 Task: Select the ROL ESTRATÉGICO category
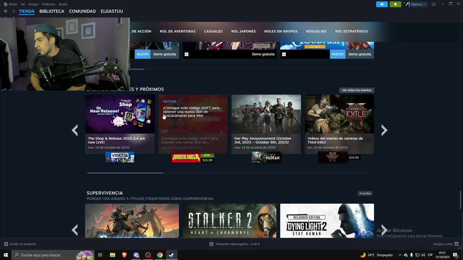click(x=351, y=31)
